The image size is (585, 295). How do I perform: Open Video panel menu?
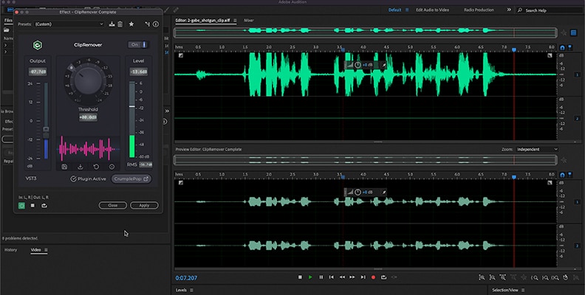pos(47,250)
